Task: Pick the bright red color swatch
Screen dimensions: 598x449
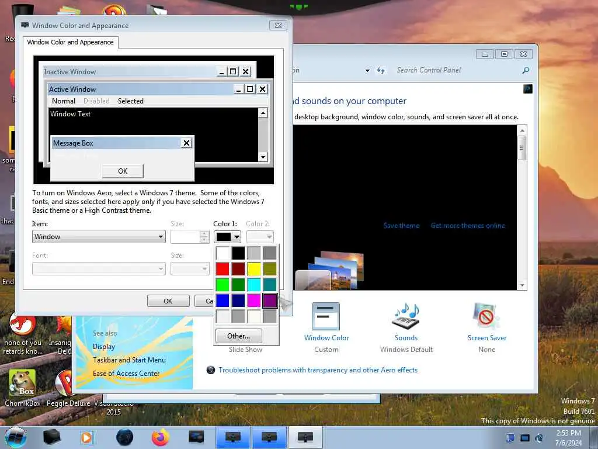Action: (222, 269)
